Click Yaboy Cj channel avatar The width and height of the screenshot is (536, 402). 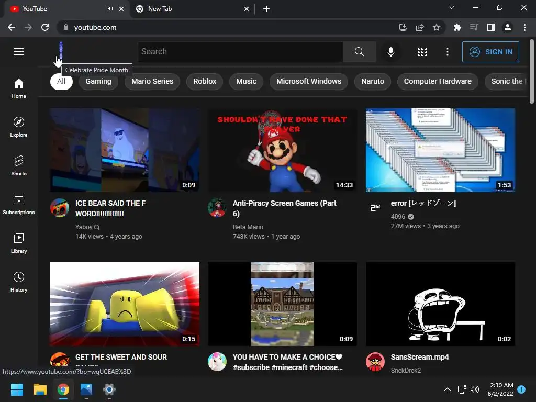pyautogui.click(x=60, y=208)
